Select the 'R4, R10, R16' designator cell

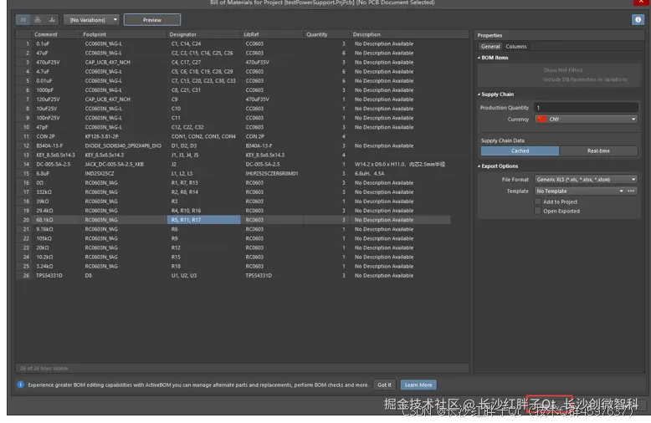pos(203,211)
